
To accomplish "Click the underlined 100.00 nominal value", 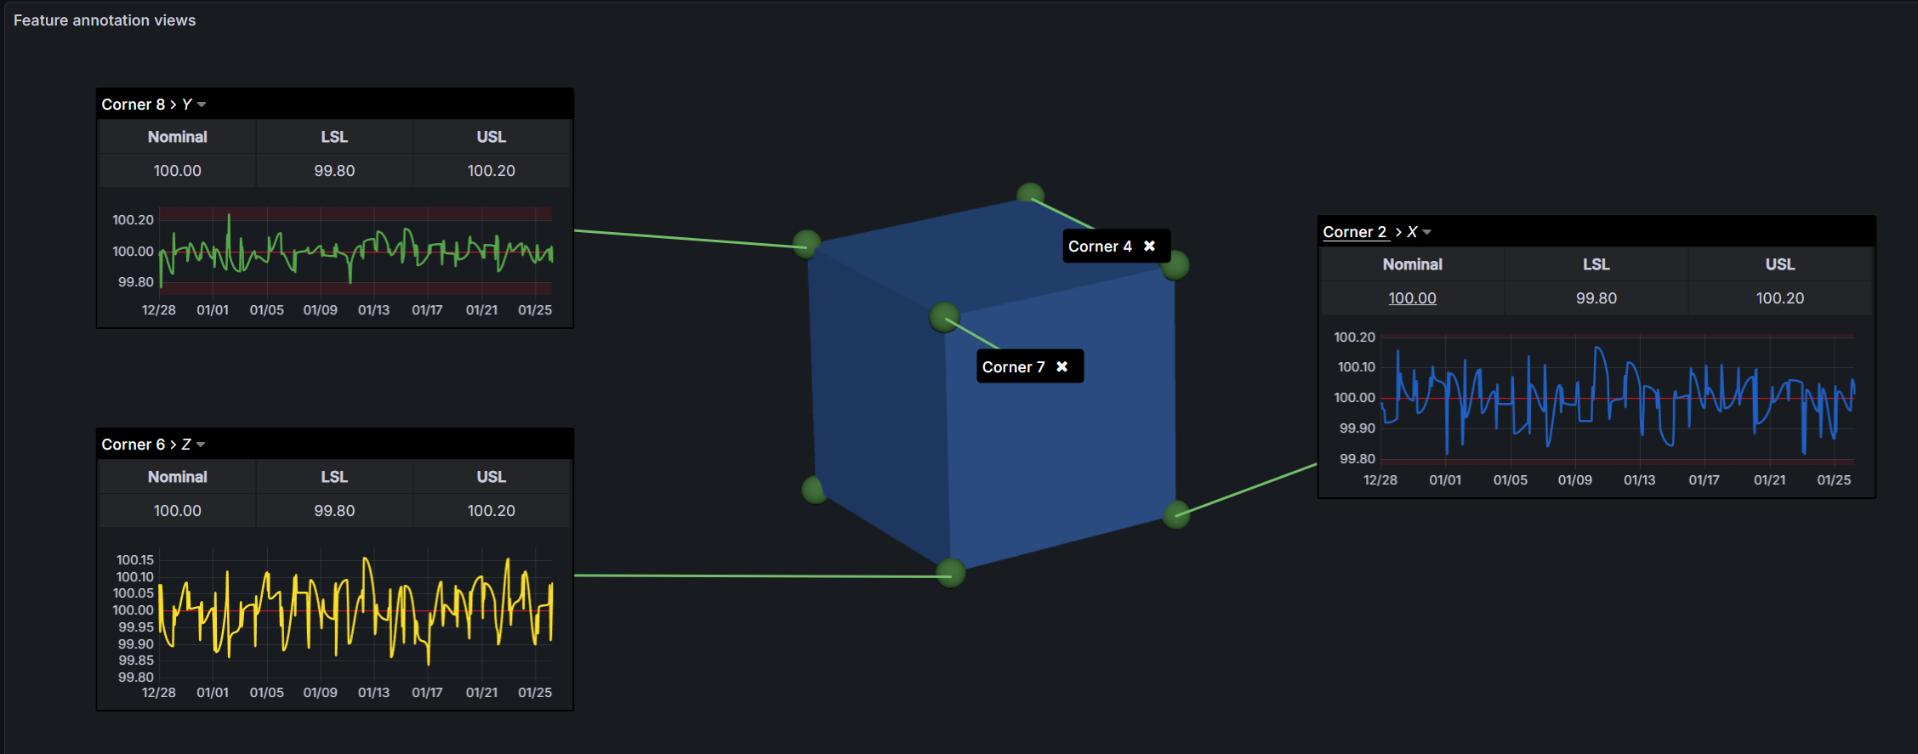I will pyautogui.click(x=1412, y=298).
